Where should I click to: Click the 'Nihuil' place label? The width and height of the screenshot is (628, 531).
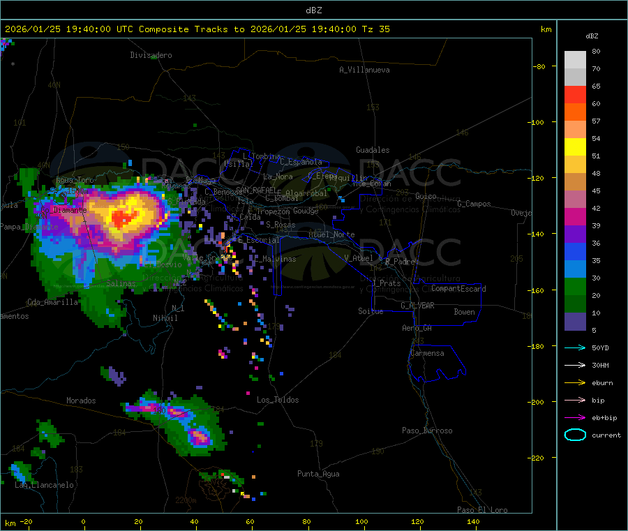pyautogui.click(x=165, y=318)
